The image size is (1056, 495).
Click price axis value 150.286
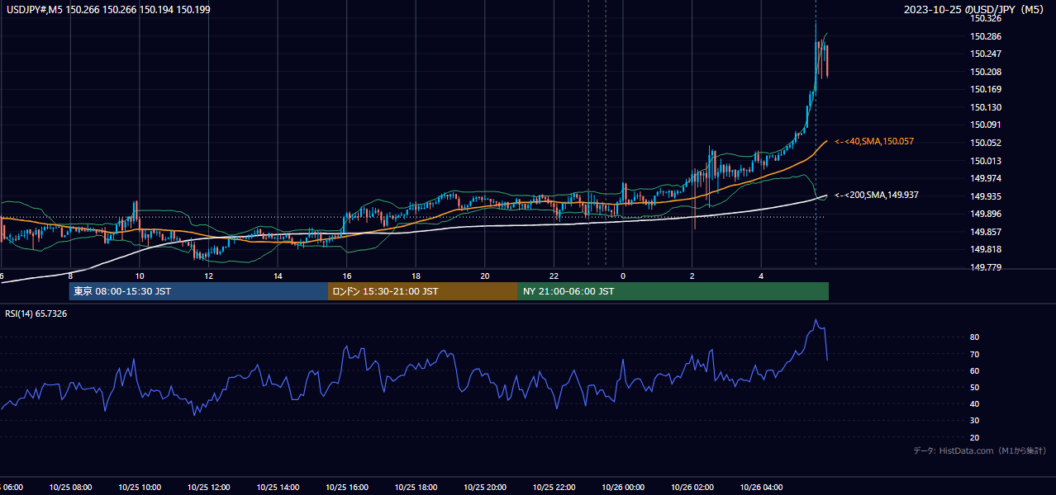pos(986,36)
